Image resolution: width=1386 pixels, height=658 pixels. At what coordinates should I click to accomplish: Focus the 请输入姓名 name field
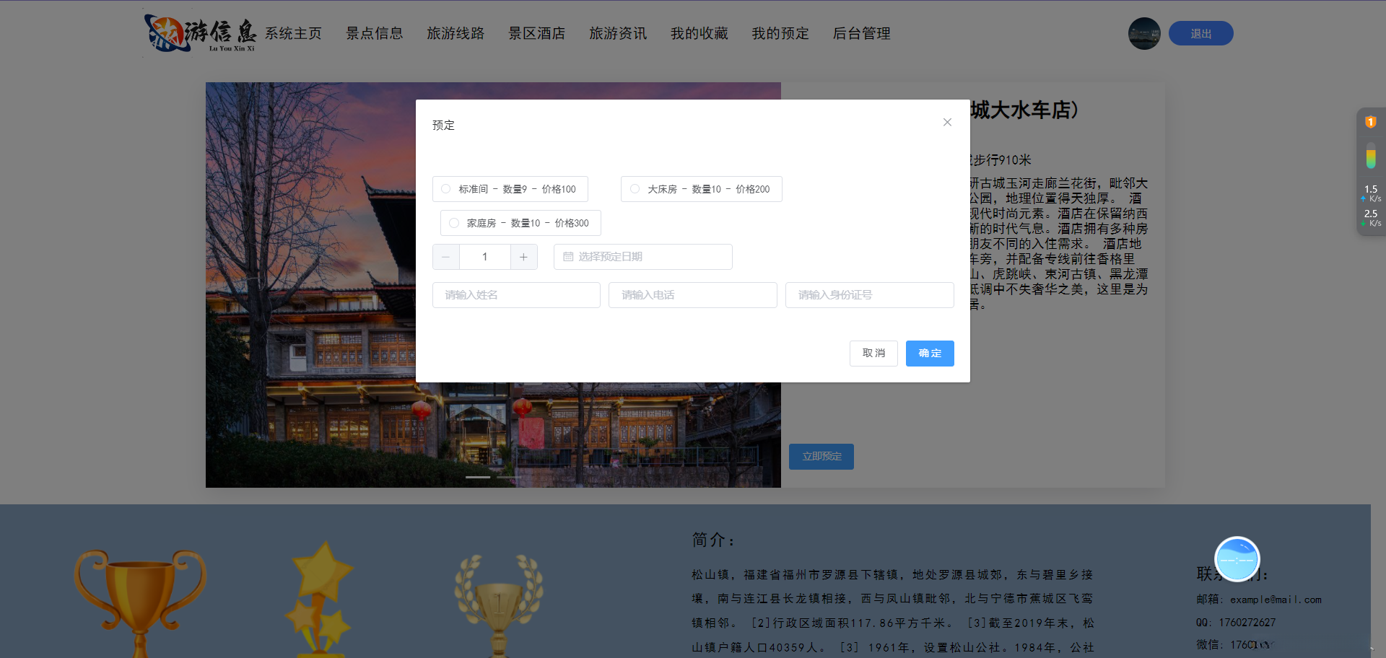pyautogui.click(x=516, y=295)
